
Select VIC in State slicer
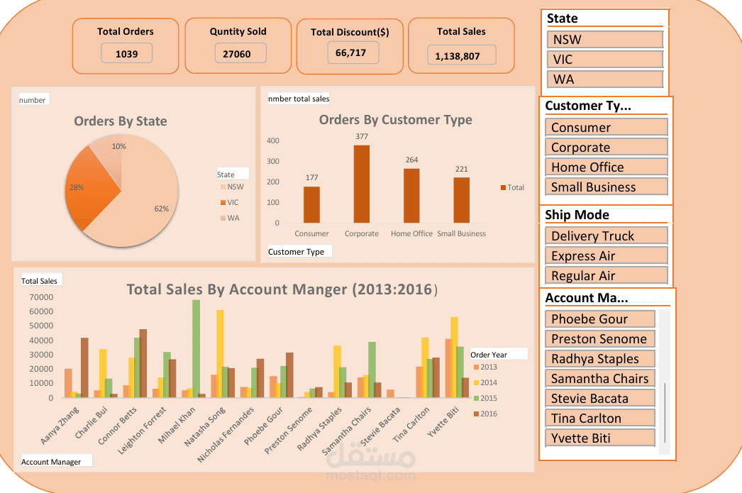pos(605,59)
